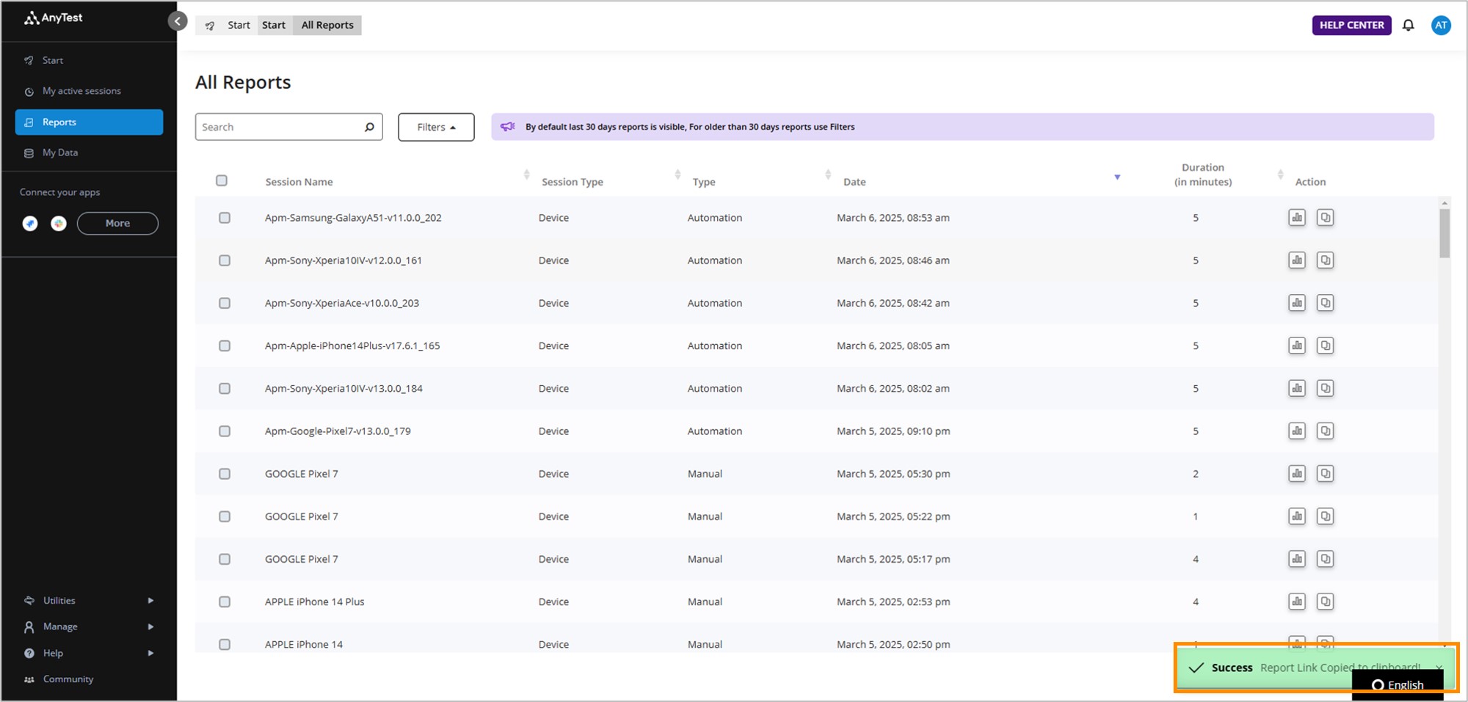Click the search magnifier icon
1468x702 pixels.
click(369, 127)
